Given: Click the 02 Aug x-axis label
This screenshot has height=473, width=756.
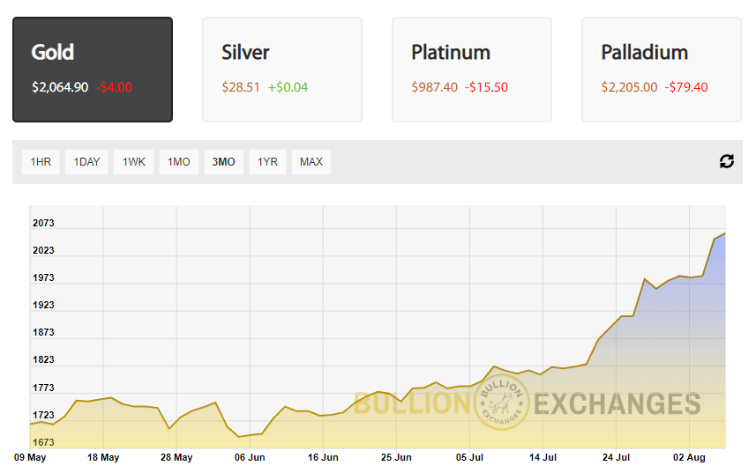Looking at the screenshot, I should pyautogui.click(x=690, y=457).
